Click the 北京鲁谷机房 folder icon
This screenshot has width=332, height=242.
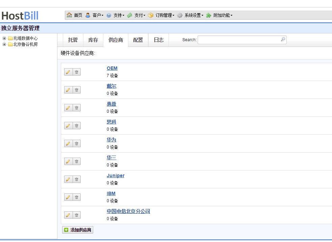coord(10,45)
